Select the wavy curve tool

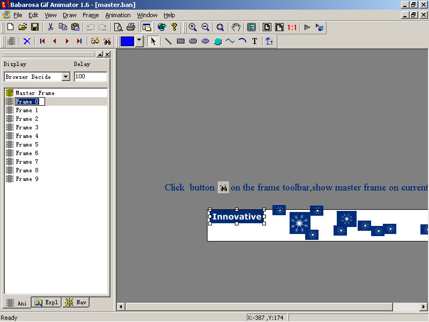click(x=230, y=41)
